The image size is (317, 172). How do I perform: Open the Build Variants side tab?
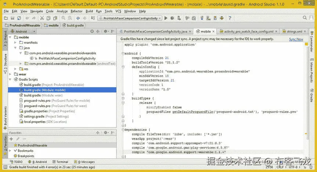pos(5,118)
